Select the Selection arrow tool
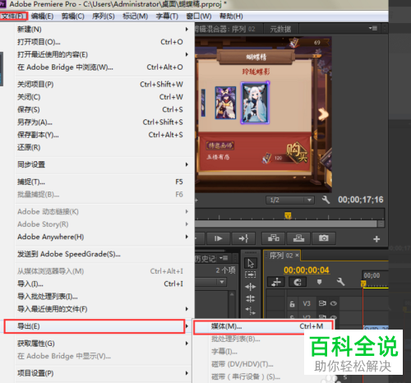The height and width of the screenshot is (383, 411). 251,263
